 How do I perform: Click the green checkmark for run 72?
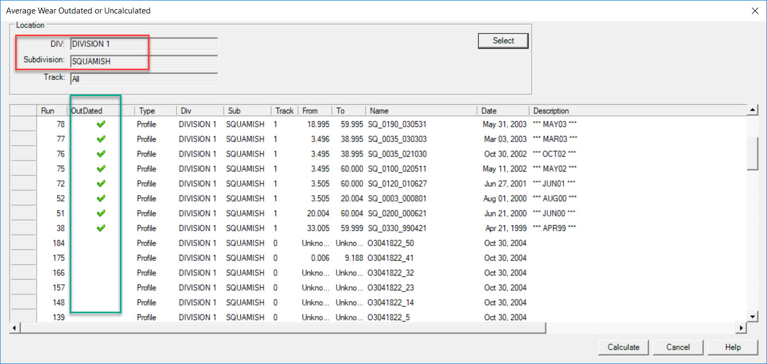point(101,184)
